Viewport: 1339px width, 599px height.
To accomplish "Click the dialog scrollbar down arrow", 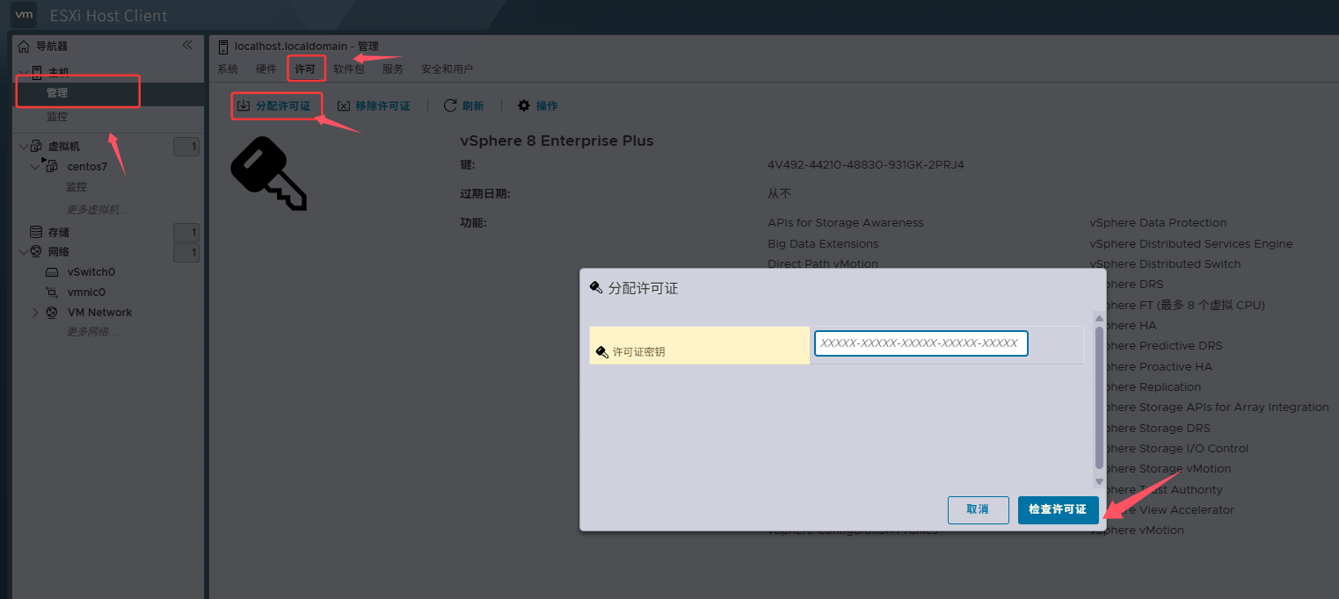I will (1099, 481).
